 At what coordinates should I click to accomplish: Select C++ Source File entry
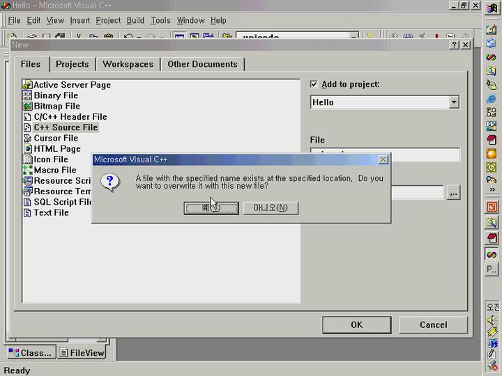(x=61, y=127)
